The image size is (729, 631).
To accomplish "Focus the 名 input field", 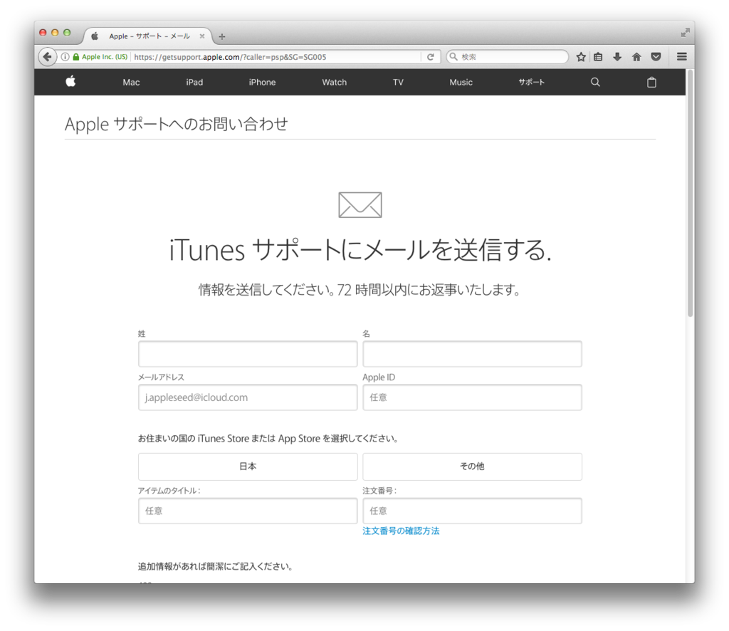I will tap(472, 354).
